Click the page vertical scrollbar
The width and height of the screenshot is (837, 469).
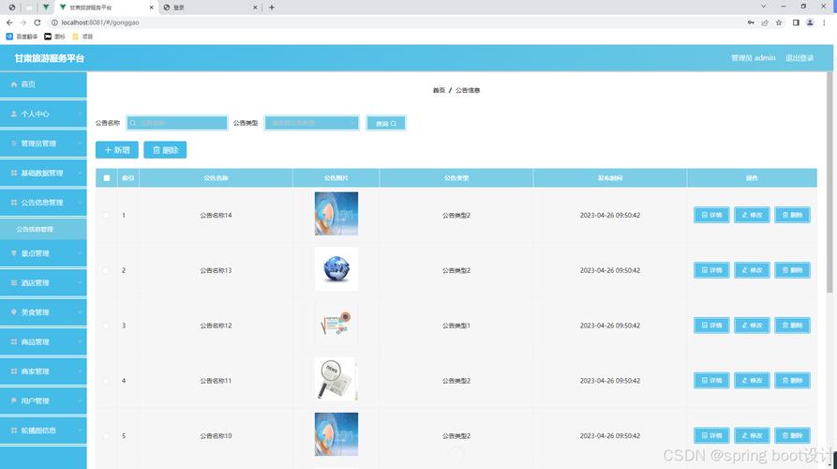[830, 182]
